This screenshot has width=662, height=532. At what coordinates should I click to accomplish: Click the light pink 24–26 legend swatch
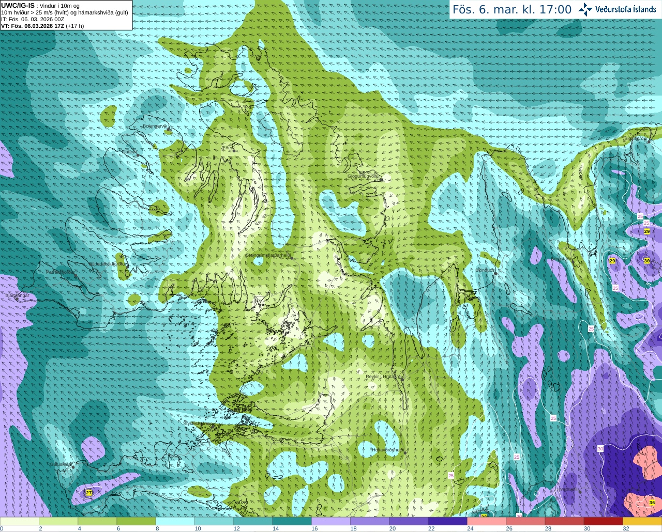pos(487,521)
